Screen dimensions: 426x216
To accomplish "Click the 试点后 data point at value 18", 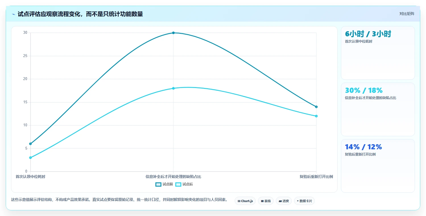I will coord(173,88).
